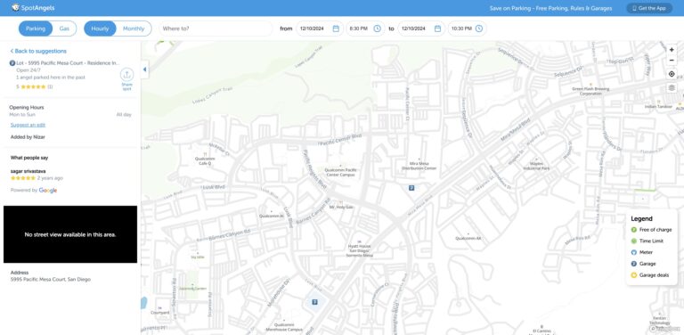This screenshot has height=335, width=684.
Task: Click the address 5995 Pacific Mesa Court, San Diego
Action: [51, 280]
